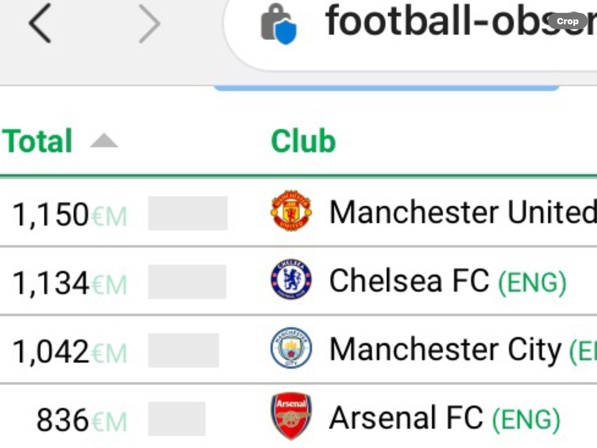Click the grey bar beside 1,150 €M
Viewport: 597px width, 448px height.
pos(188,213)
